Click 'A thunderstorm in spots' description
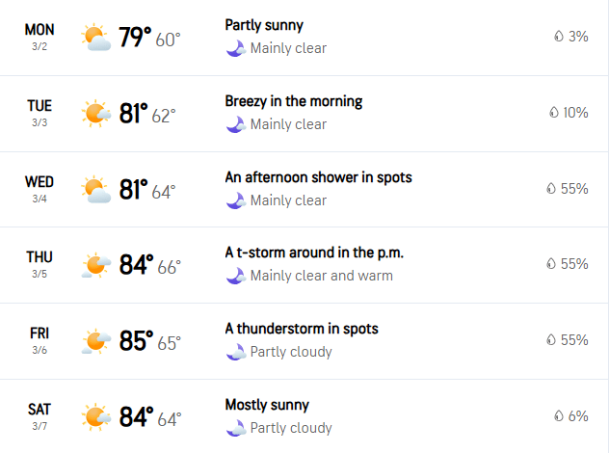The height and width of the screenshot is (453, 609). (x=301, y=329)
